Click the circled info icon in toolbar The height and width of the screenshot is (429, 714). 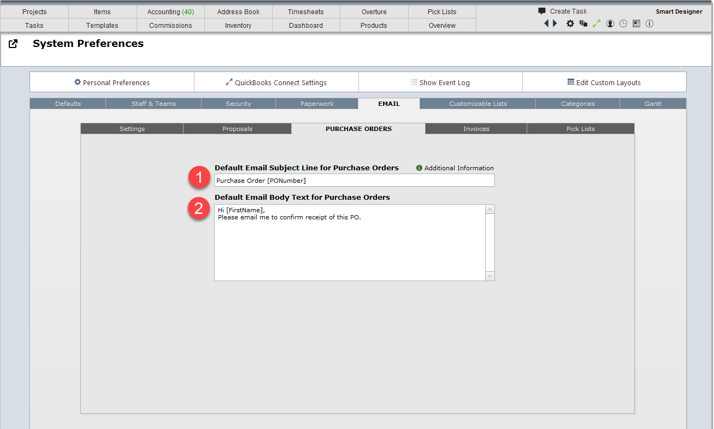[x=650, y=23]
